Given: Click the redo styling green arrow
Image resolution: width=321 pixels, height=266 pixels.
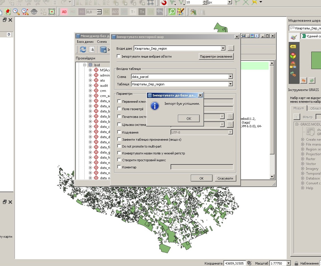Looking at the screenshot, I should (x=312, y=80).
